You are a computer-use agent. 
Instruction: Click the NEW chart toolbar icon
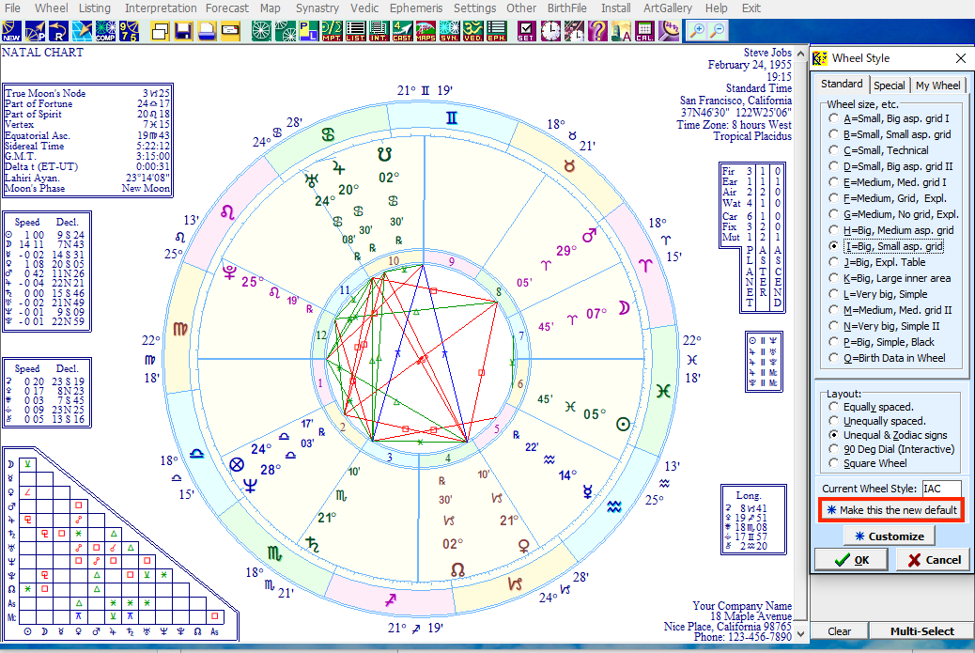point(11,30)
